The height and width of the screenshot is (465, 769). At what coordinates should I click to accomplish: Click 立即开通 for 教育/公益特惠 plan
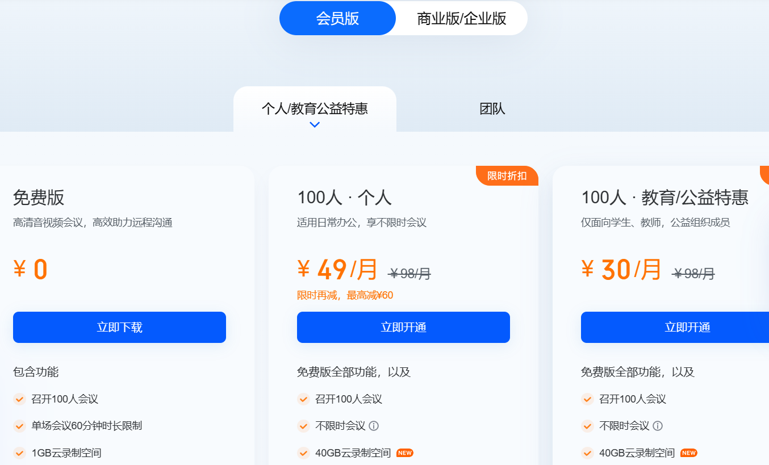tap(675, 327)
